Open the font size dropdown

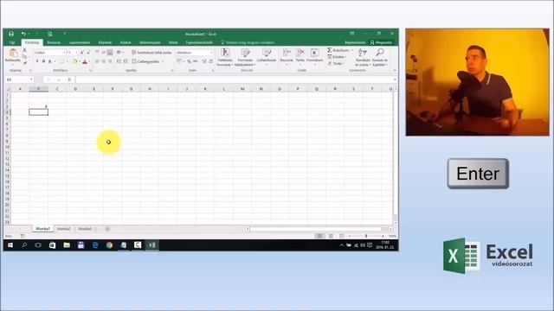(76, 52)
